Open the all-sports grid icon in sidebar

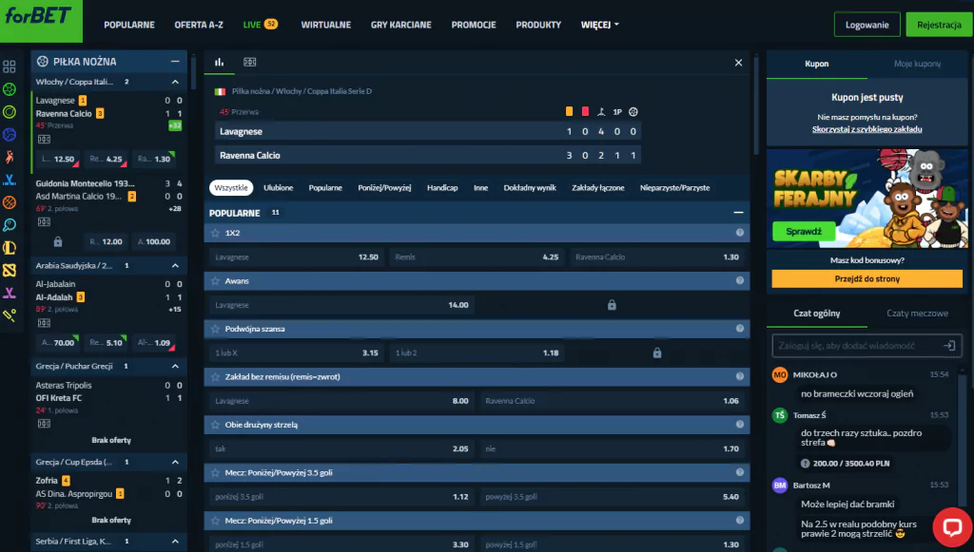(x=10, y=67)
